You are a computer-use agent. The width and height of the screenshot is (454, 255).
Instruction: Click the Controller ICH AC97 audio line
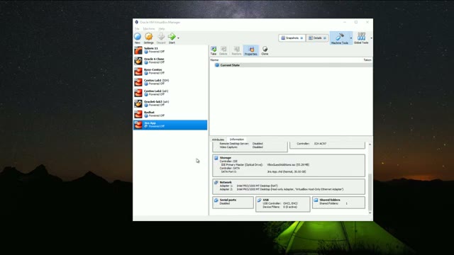click(x=311, y=144)
